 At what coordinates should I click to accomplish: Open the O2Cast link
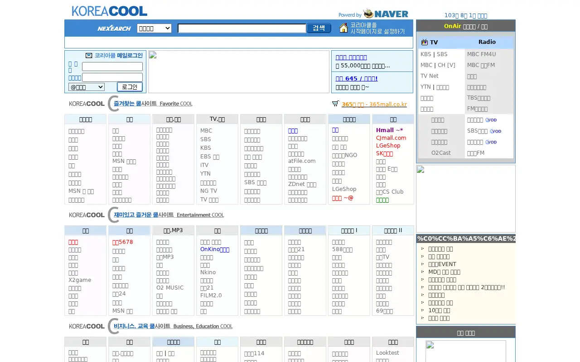click(x=441, y=153)
